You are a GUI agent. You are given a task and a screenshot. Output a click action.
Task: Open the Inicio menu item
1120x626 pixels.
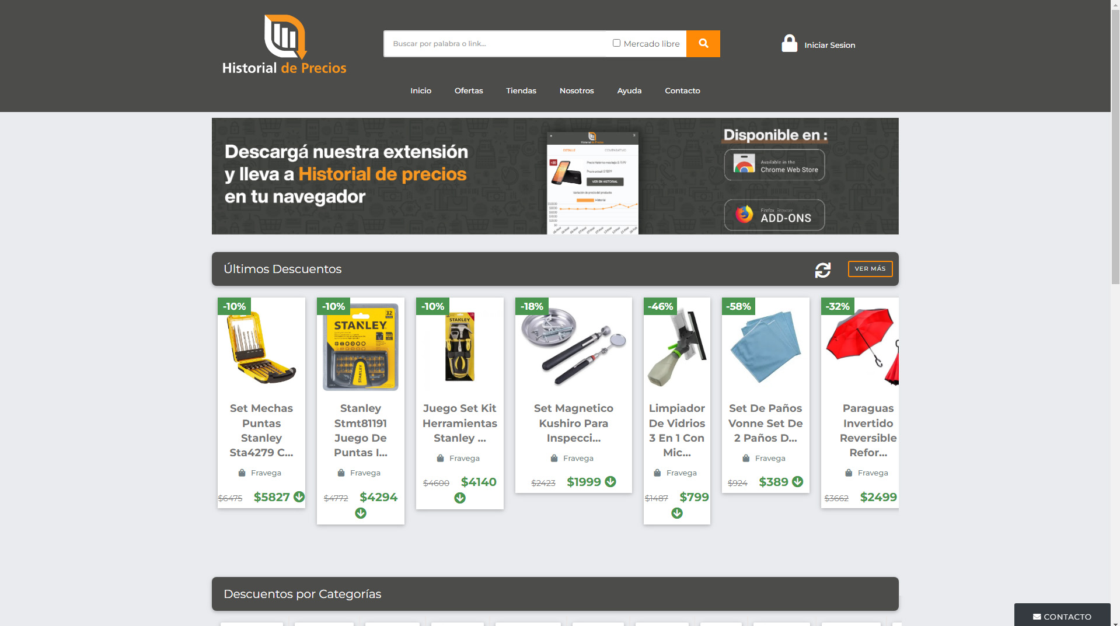coord(421,90)
